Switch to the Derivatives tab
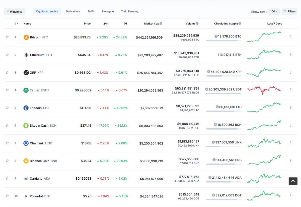 click(73, 11)
